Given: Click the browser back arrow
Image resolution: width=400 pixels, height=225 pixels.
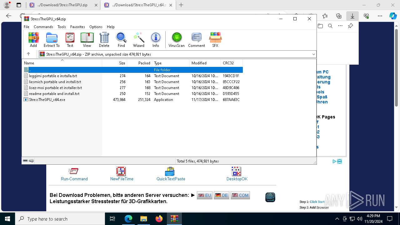Looking at the screenshot, I should coord(9,16).
